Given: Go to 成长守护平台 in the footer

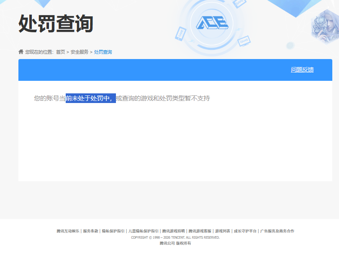Looking at the screenshot, I should (245, 231).
